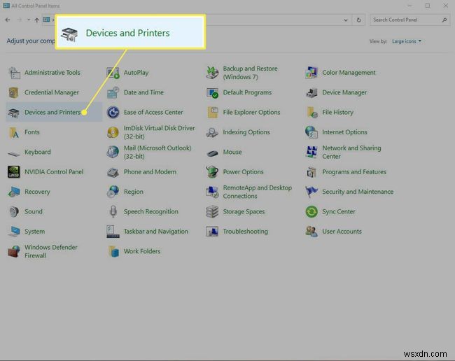The height and width of the screenshot is (361, 455).
Task: Open the Administrative Tools icon
Action: point(14,73)
